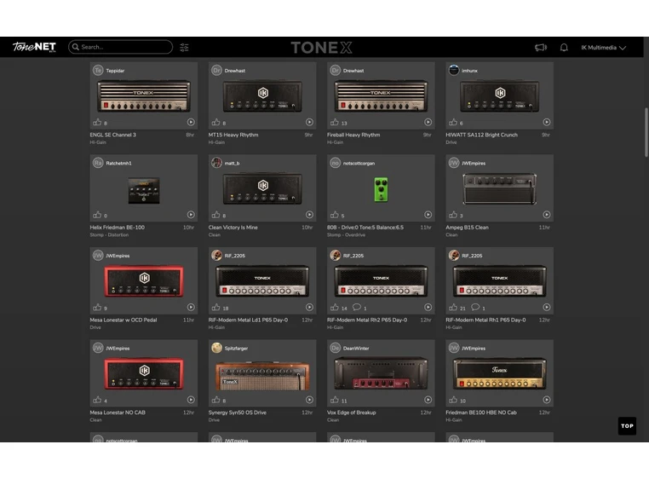Open the Ampeg B15 Clean amp thumbnail
This screenshot has width=649, height=479.
(x=500, y=188)
